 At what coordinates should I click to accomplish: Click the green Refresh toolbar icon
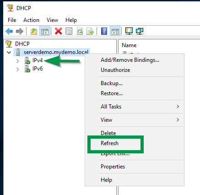[80, 31]
